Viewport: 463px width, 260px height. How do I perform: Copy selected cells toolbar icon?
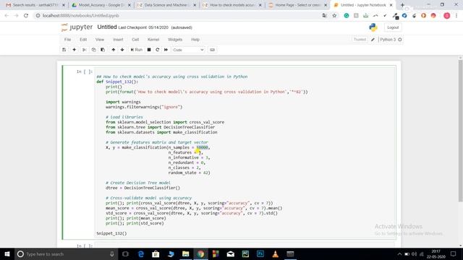click(93, 50)
